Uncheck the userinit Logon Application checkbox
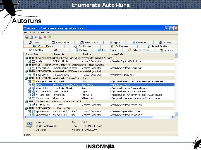 click(x=29, y=68)
